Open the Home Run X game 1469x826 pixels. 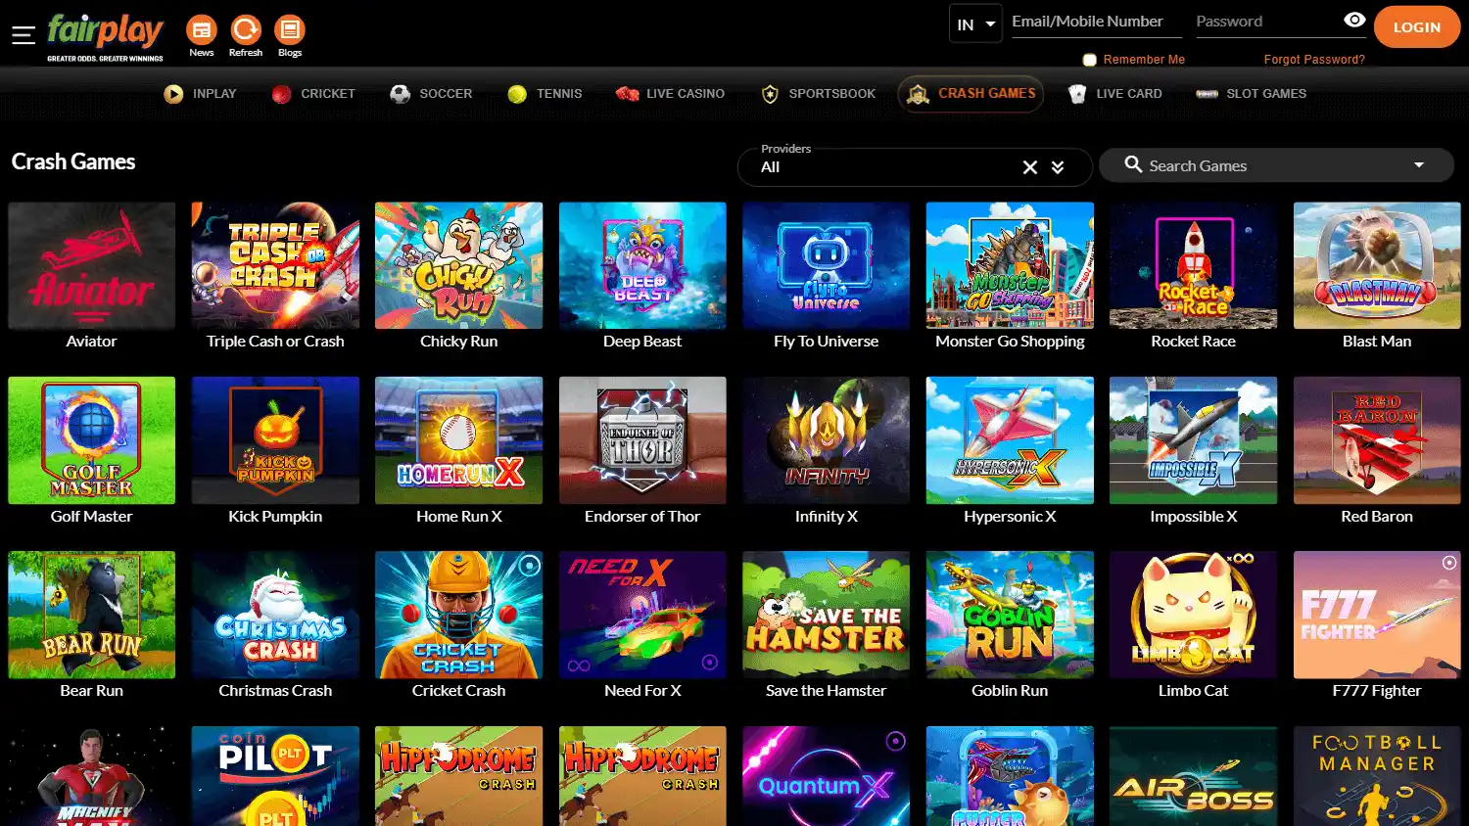(458, 440)
